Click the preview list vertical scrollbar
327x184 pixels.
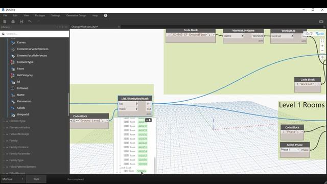click(x=155, y=165)
